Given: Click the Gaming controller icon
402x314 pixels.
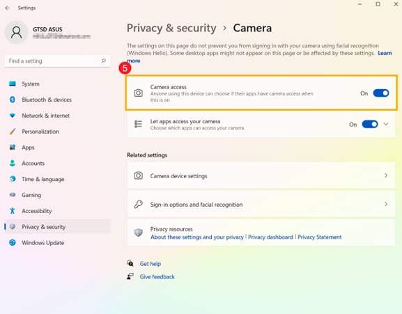Looking at the screenshot, I should (x=13, y=195).
